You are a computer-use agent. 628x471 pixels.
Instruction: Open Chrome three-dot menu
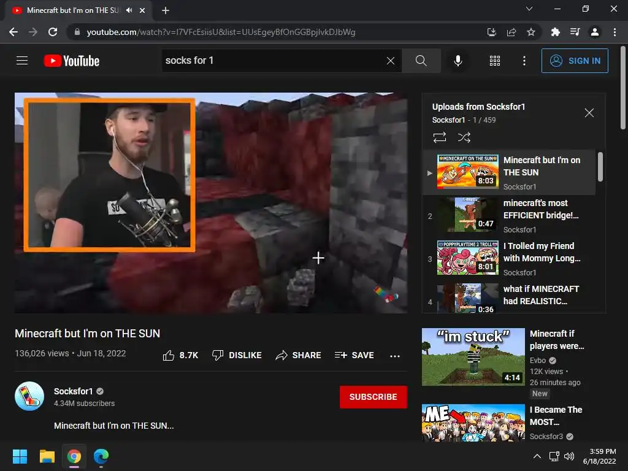(x=615, y=32)
